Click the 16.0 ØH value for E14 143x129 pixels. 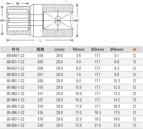(x=117, y=106)
